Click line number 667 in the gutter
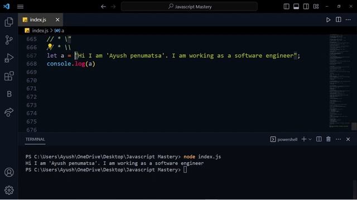The height and width of the screenshot is (200, 357). tap(31, 56)
